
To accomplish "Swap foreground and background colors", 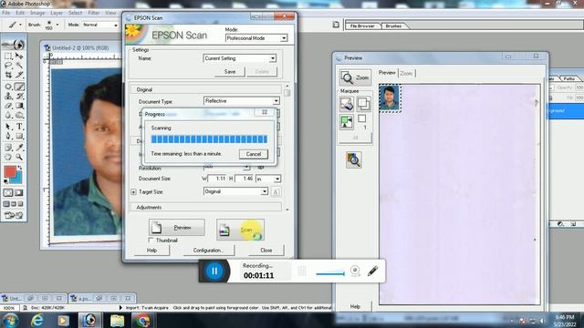I will click(20, 168).
